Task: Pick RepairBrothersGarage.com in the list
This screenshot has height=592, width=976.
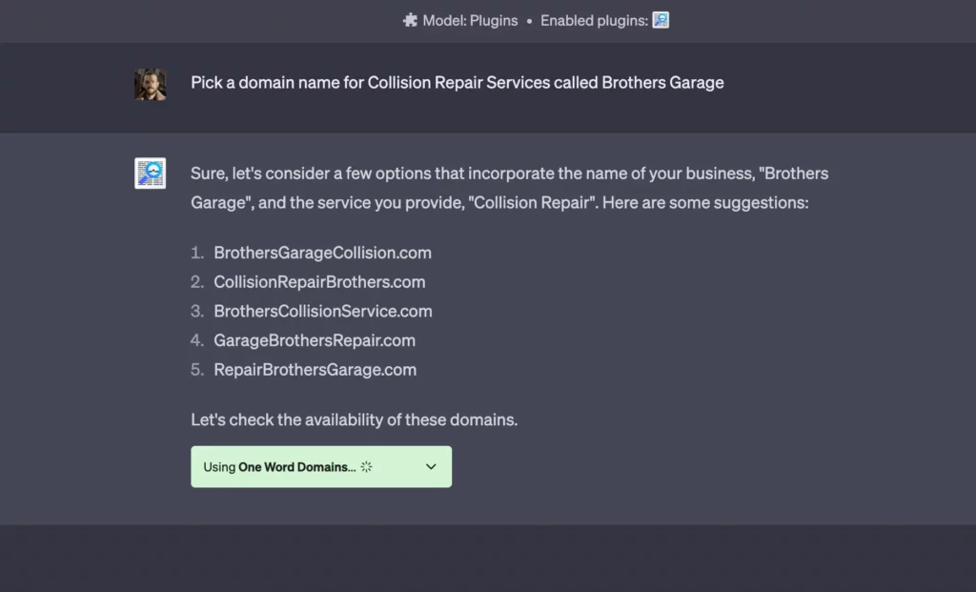Action: coord(315,370)
